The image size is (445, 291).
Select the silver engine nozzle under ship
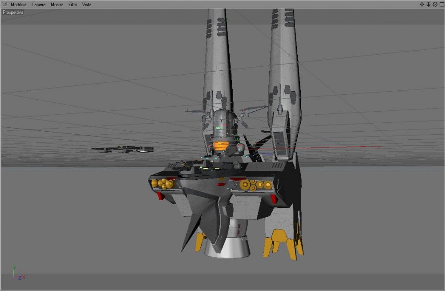(x=227, y=247)
